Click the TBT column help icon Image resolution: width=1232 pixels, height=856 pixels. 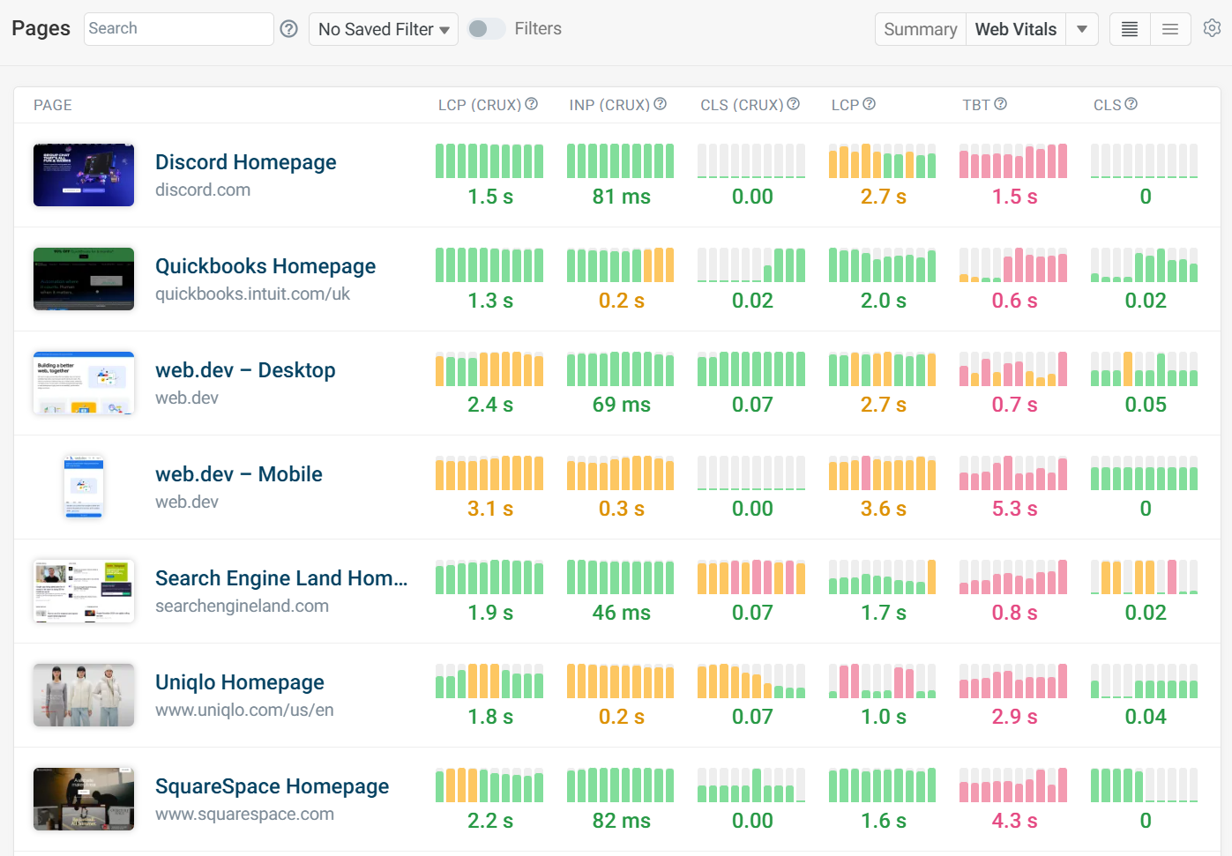click(x=1001, y=103)
